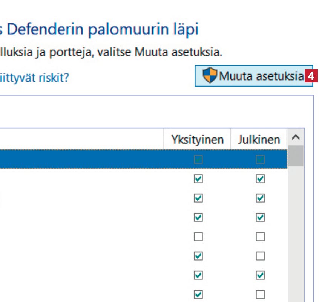The image size is (319, 302).
Task: Click the list scrollbar thumb
Action: [296, 156]
